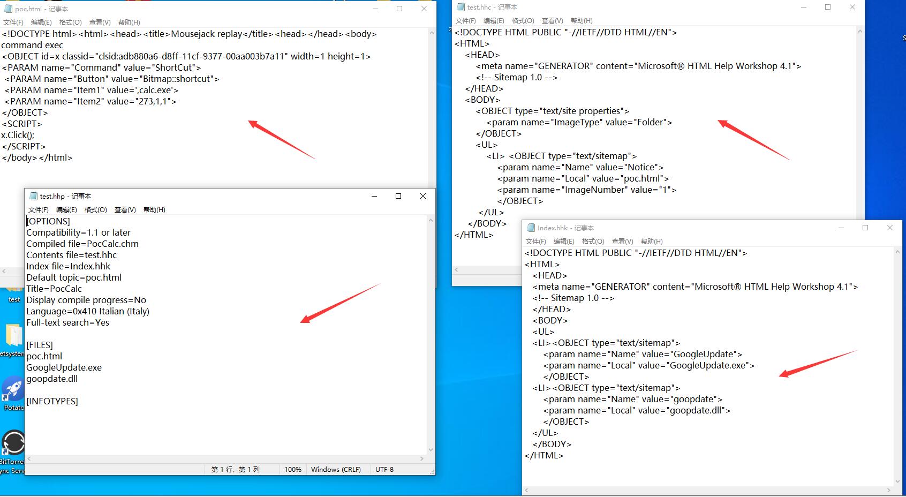906x497 pixels.
Task: Click horizontal scroll-right arrow in Index.hhk window
Action: pyautogui.click(x=889, y=490)
